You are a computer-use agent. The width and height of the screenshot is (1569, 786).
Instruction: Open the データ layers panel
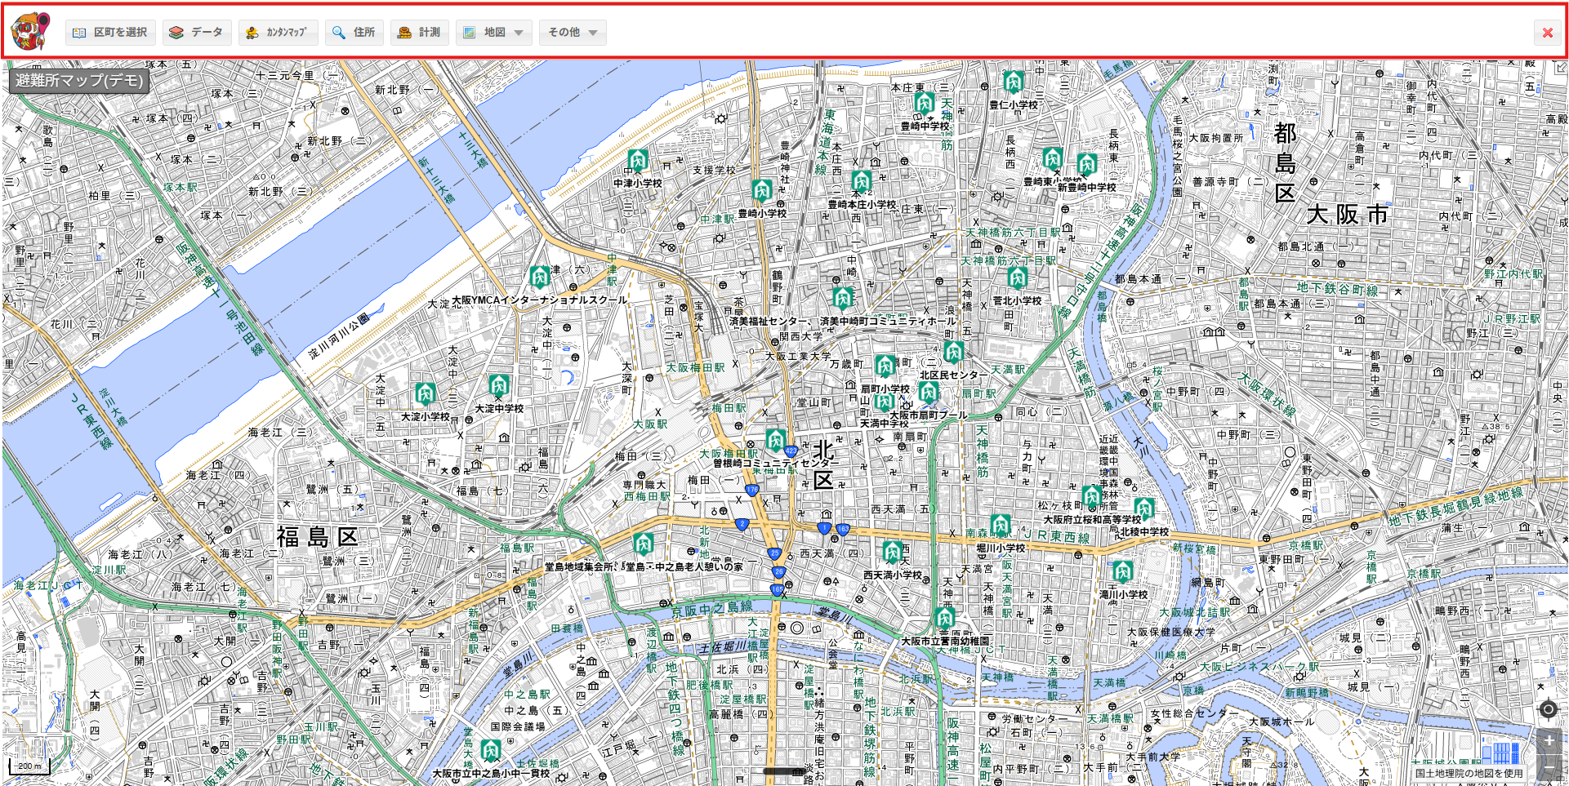(x=196, y=33)
